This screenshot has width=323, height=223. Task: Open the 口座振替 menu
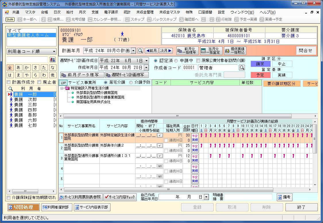[205, 12]
